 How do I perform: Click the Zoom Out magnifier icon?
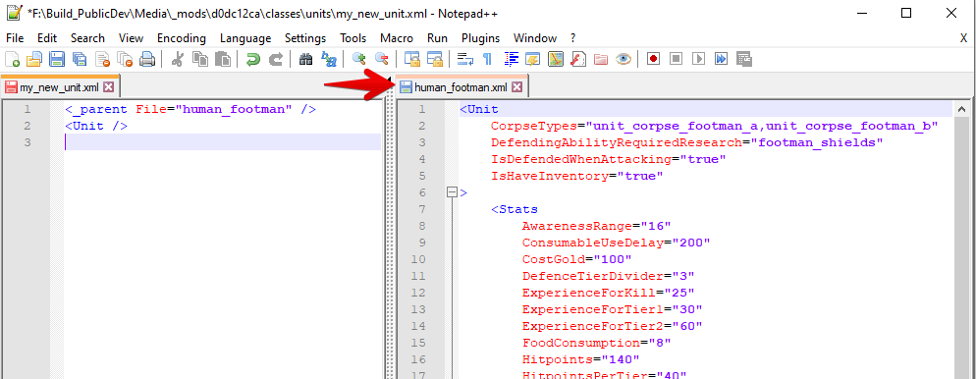click(381, 59)
